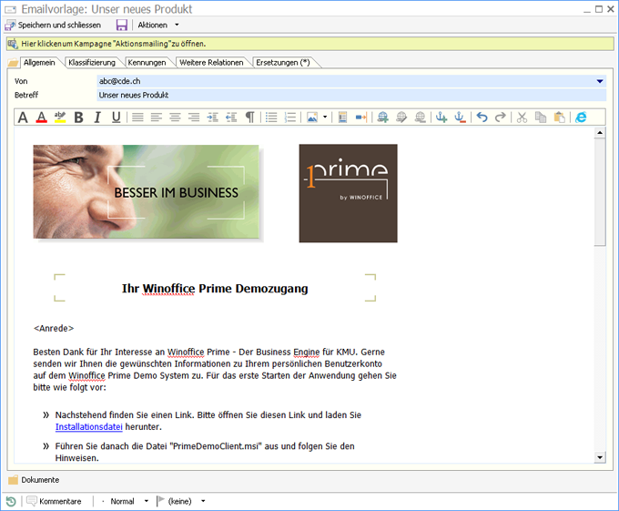Viewport: 619px width, 511px height.
Task: Align text right
Action: [x=193, y=118]
